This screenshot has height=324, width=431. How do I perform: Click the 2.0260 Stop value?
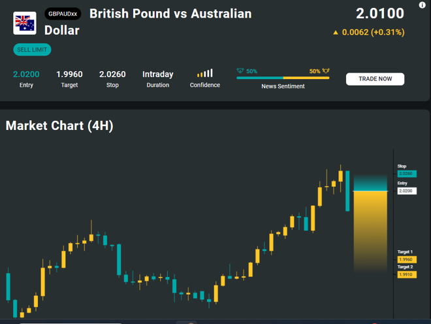tap(112, 74)
